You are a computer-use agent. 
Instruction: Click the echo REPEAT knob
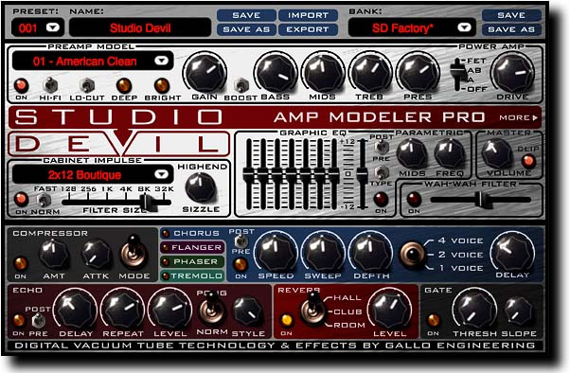point(122,311)
